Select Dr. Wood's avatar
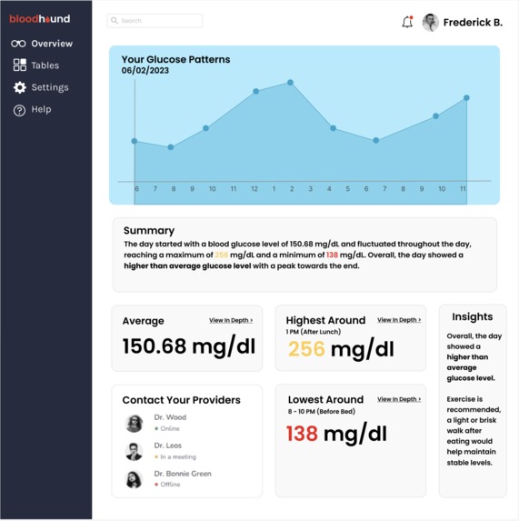 pyautogui.click(x=135, y=424)
